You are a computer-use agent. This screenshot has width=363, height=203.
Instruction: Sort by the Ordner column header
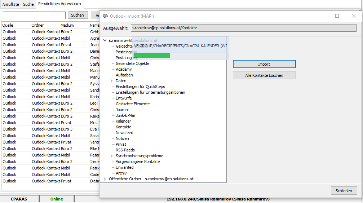45,25
